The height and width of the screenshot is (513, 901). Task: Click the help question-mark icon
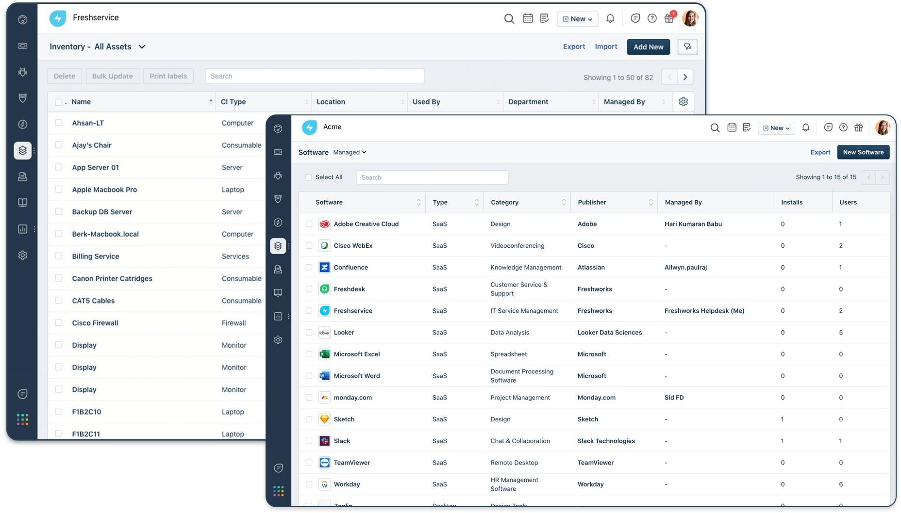[843, 128]
